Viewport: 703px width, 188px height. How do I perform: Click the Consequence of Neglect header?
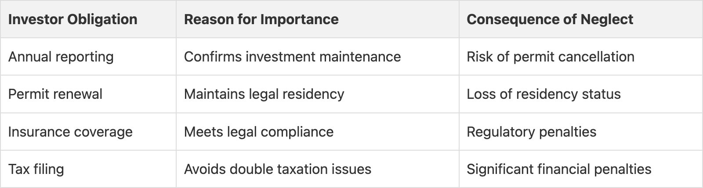pos(550,19)
